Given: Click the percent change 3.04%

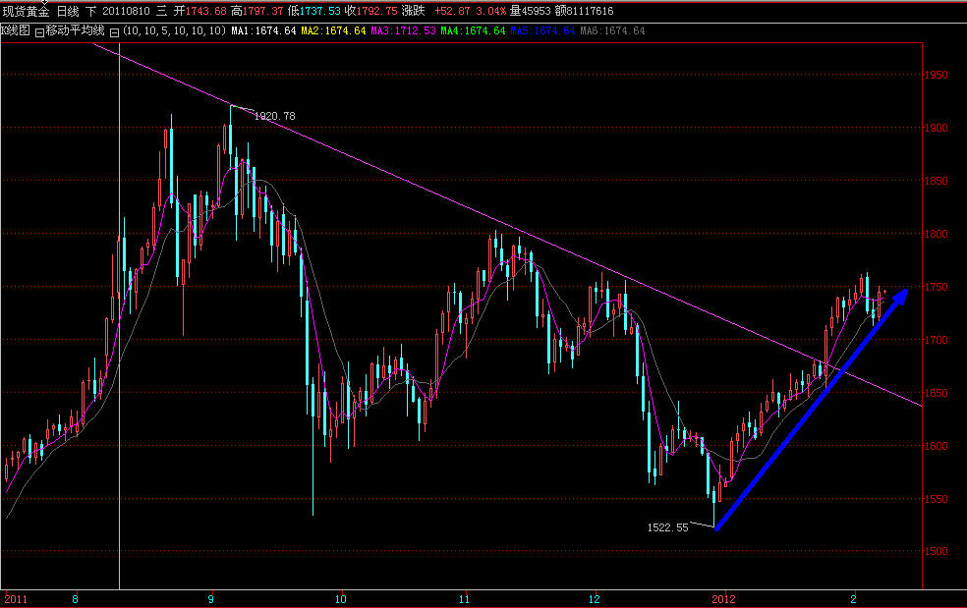Looking at the screenshot, I should click(491, 11).
